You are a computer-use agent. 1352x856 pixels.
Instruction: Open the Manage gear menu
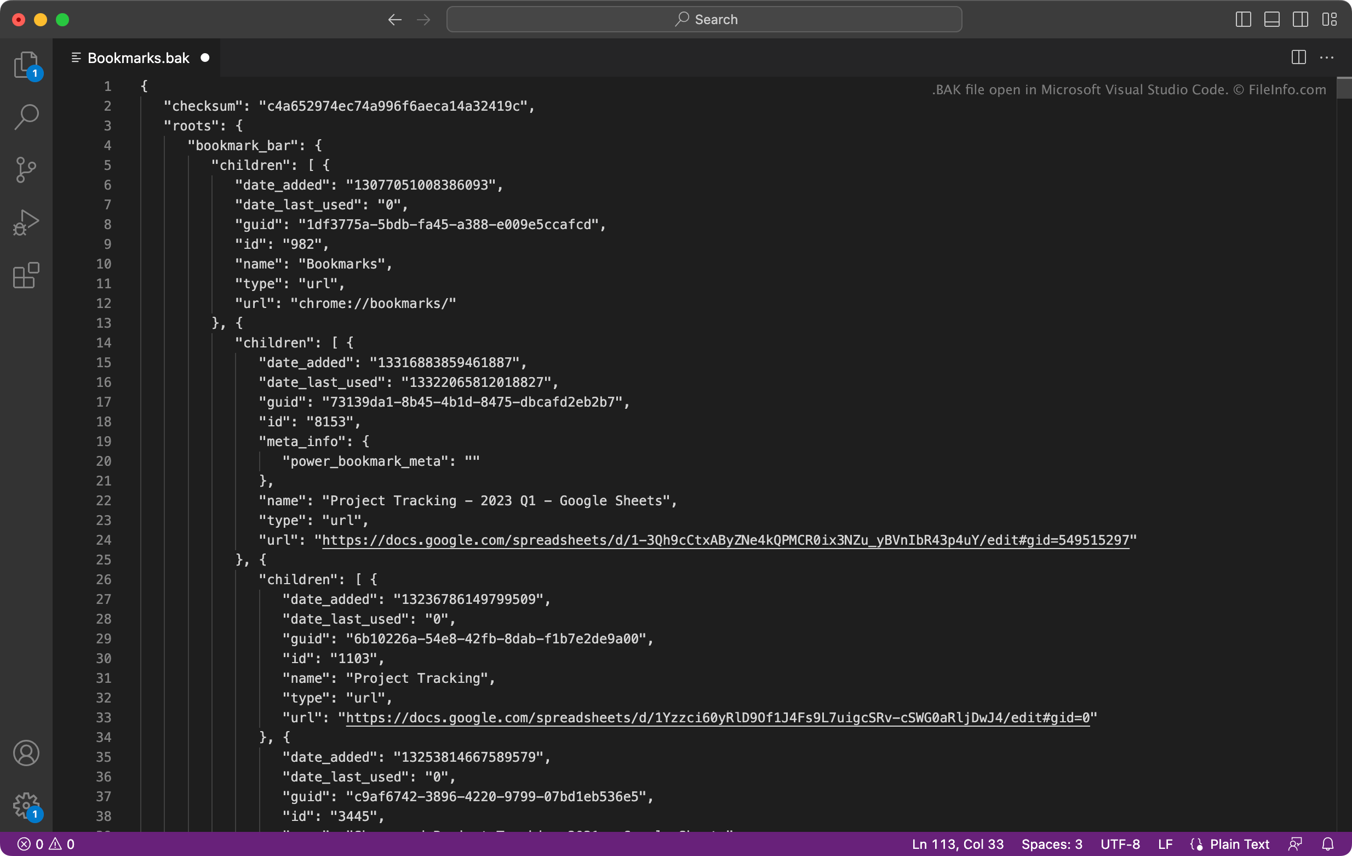click(x=26, y=806)
